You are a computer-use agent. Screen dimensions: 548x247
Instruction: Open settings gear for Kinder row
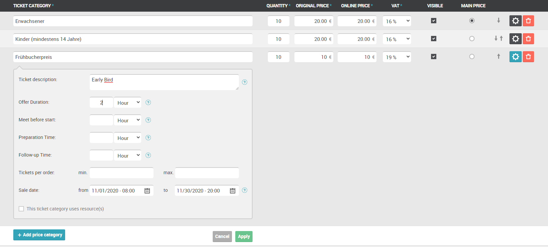pos(515,39)
